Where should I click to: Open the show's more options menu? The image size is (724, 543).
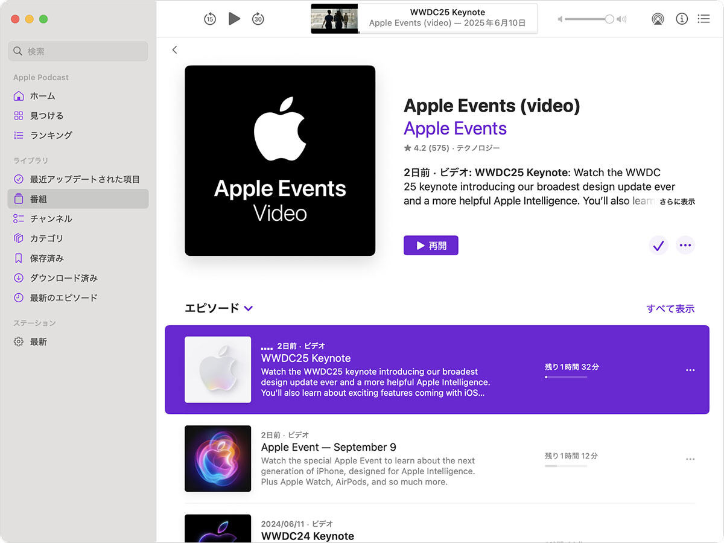pos(685,246)
